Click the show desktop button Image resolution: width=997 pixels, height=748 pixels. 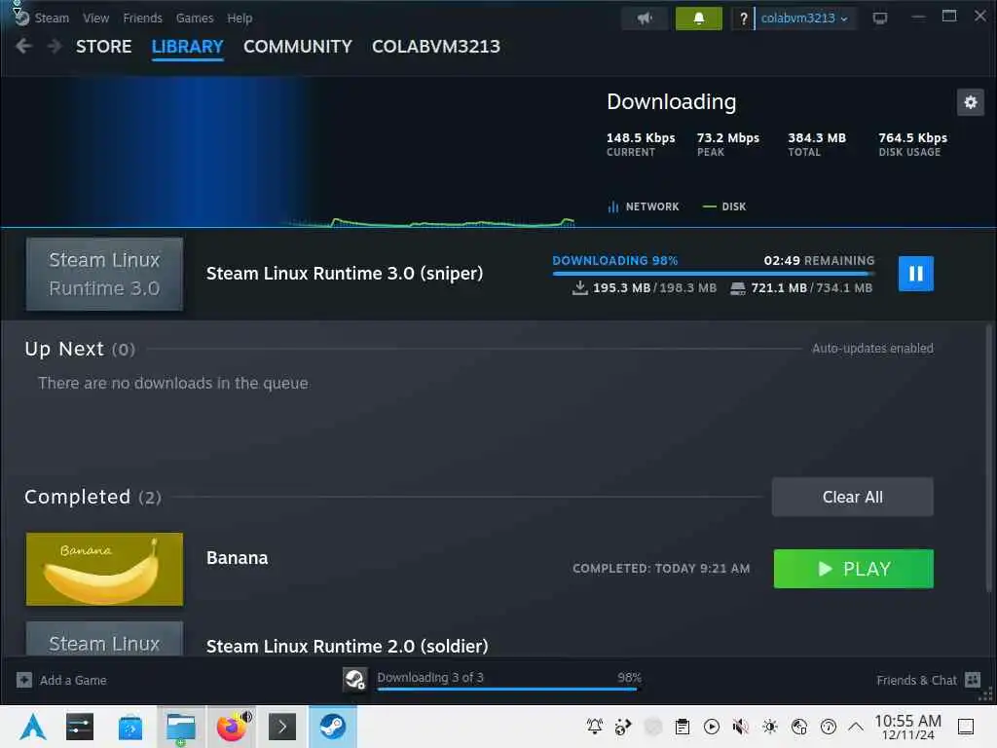(x=966, y=727)
